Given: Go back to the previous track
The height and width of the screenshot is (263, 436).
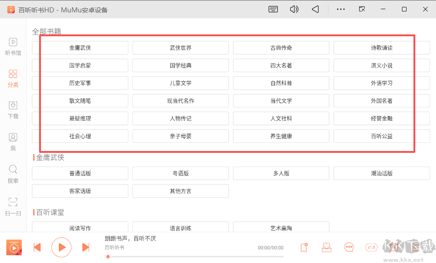Looking at the screenshot, I should click(37, 247).
